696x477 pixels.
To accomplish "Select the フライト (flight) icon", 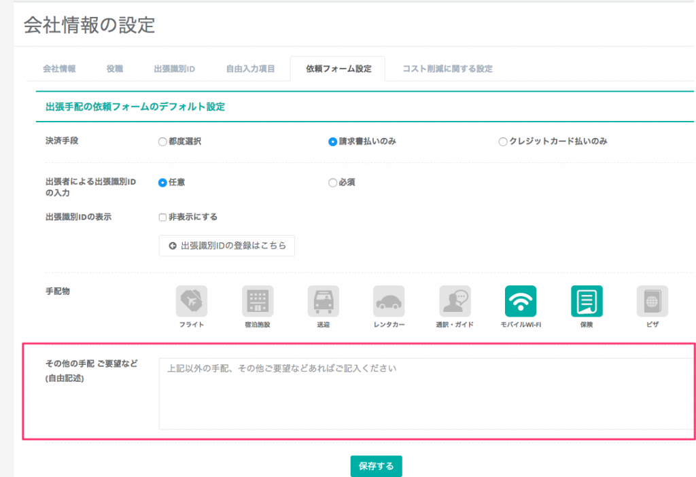I will (192, 301).
